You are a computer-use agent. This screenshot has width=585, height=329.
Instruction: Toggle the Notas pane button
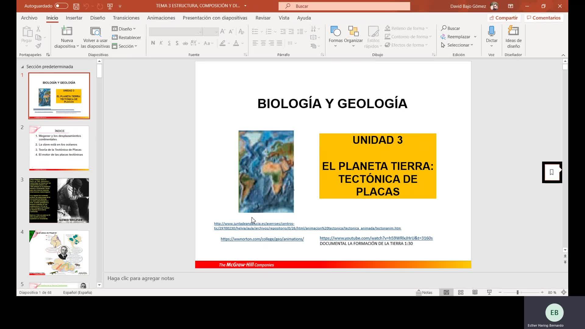coord(424,292)
